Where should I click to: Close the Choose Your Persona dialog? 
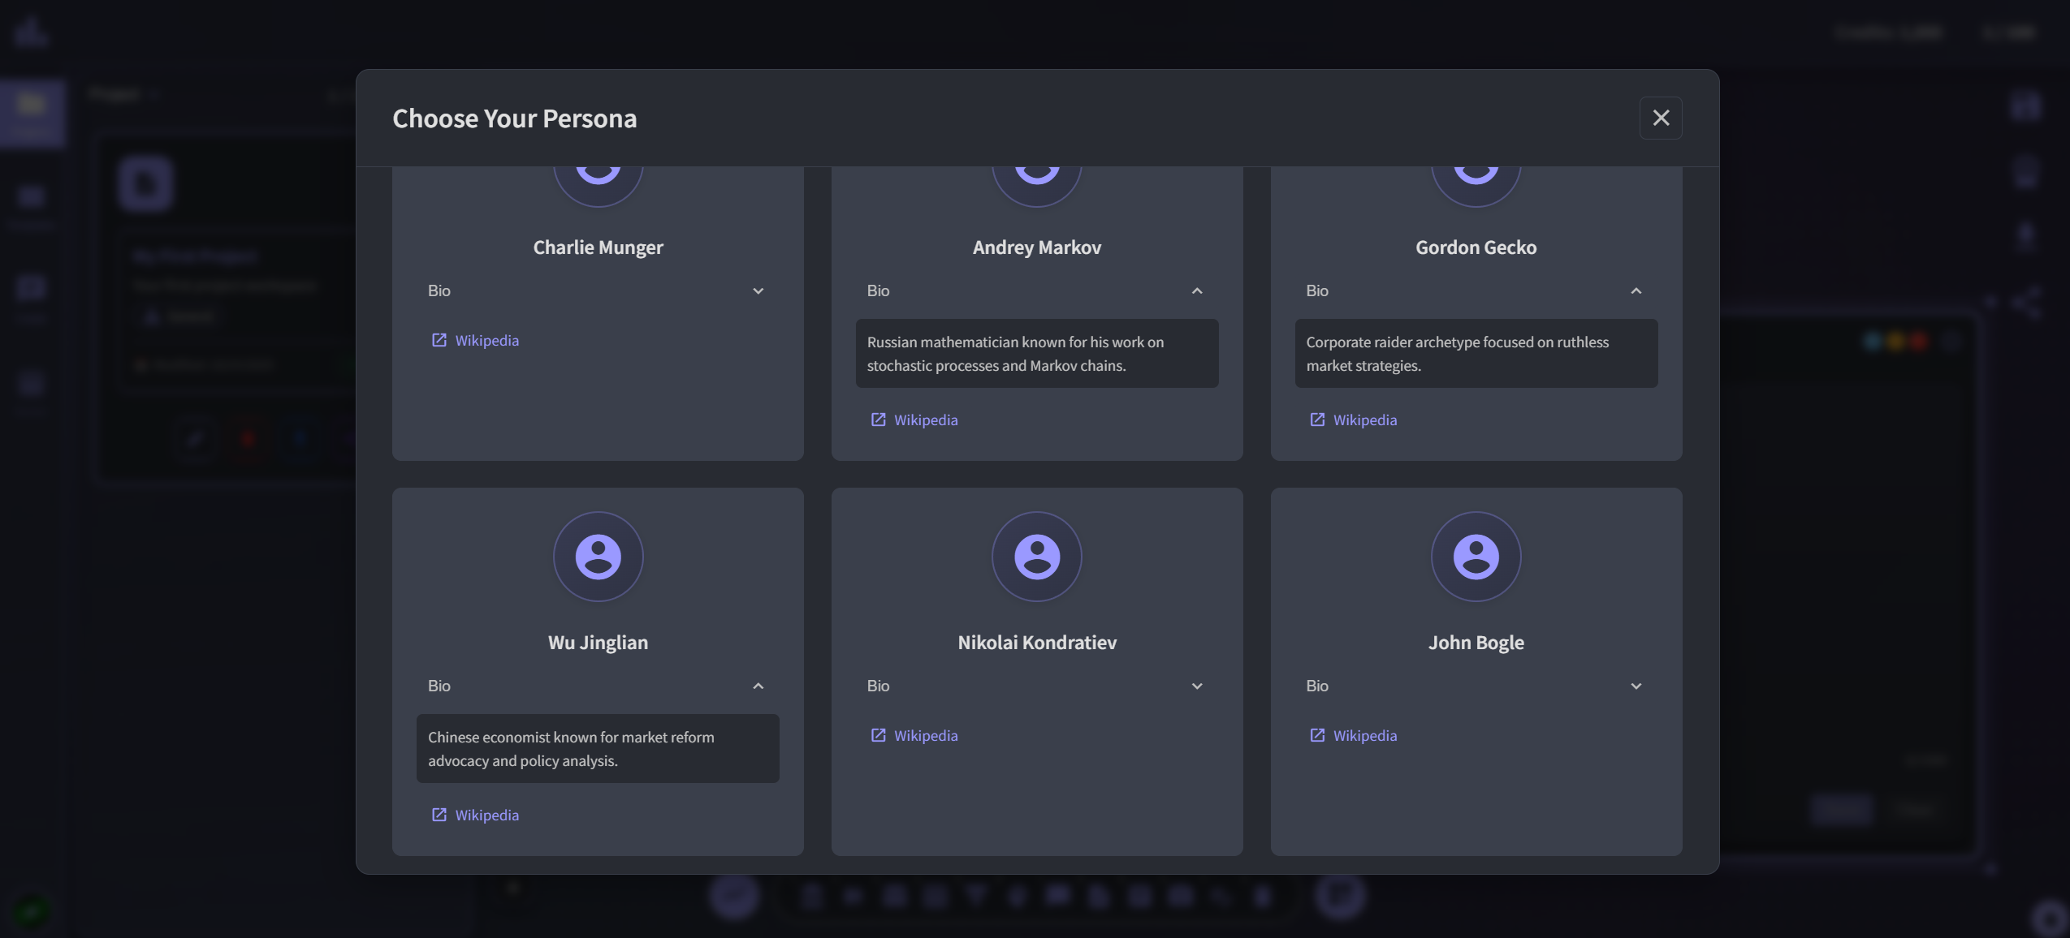[1660, 118]
